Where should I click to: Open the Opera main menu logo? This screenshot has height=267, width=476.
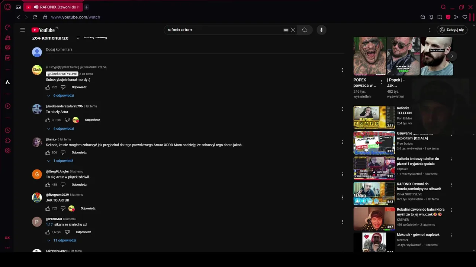click(x=7, y=7)
